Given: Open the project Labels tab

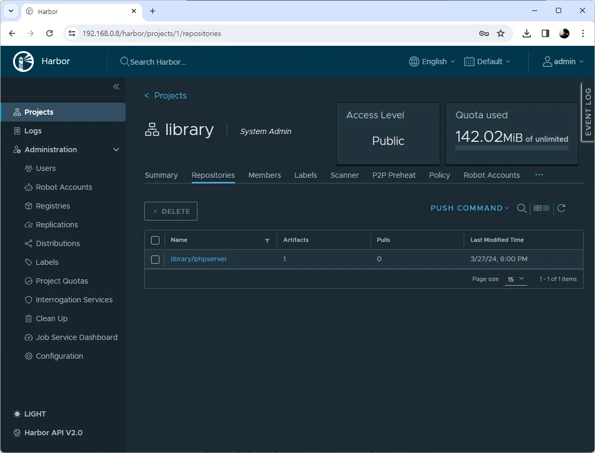Looking at the screenshot, I should tap(305, 175).
